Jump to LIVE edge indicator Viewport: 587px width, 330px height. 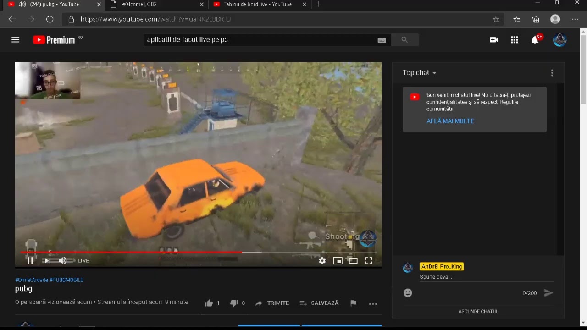pyautogui.click(x=83, y=260)
